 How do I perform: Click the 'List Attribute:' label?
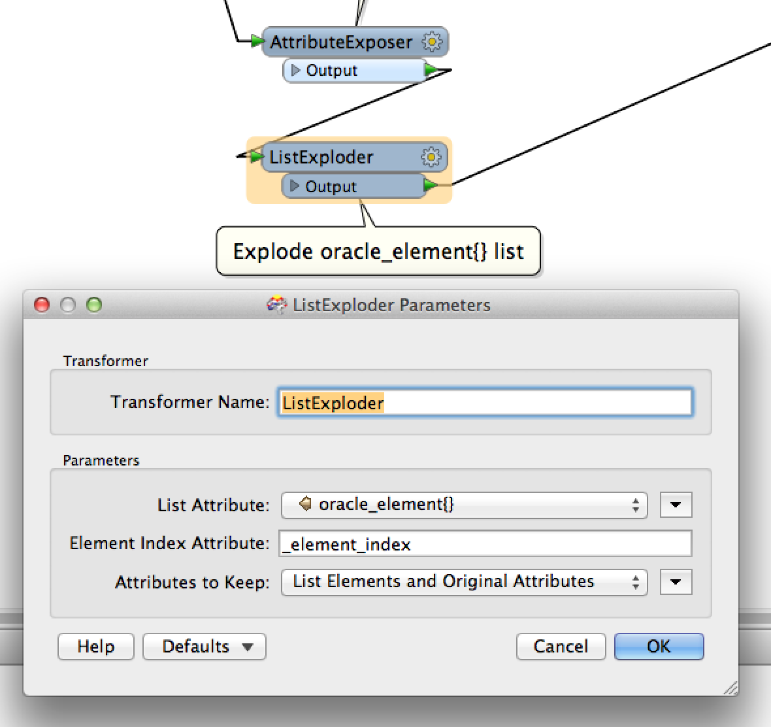(214, 505)
